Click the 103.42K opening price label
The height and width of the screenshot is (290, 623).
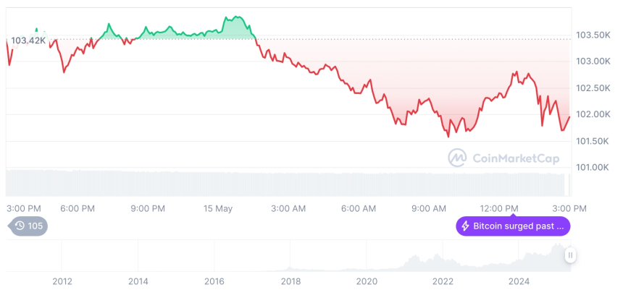pyautogui.click(x=28, y=40)
